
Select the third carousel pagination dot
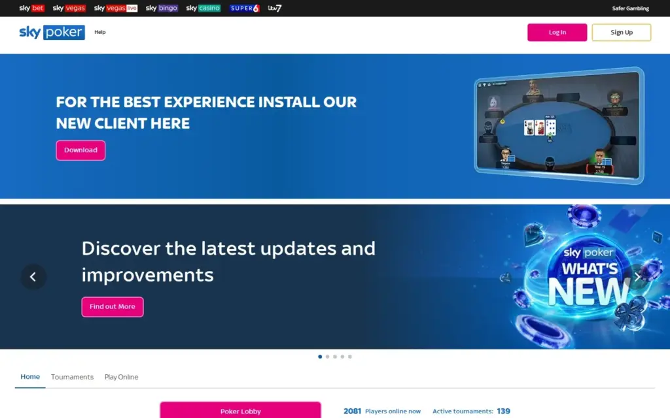pyautogui.click(x=335, y=357)
